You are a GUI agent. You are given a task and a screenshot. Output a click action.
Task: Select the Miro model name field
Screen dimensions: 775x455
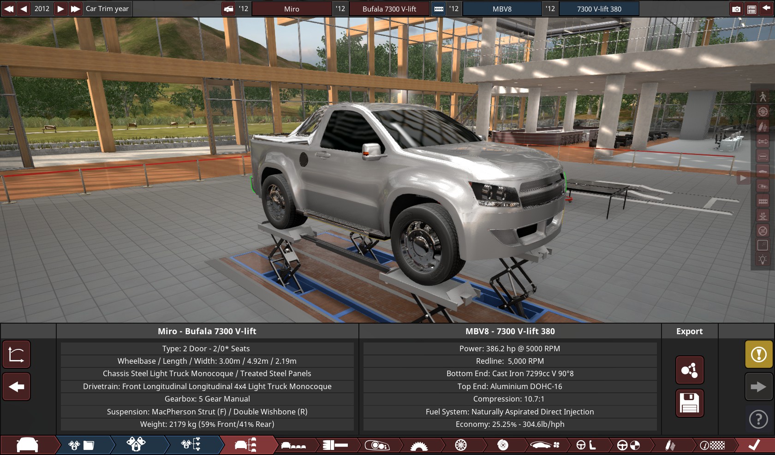[x=292, y=9]
